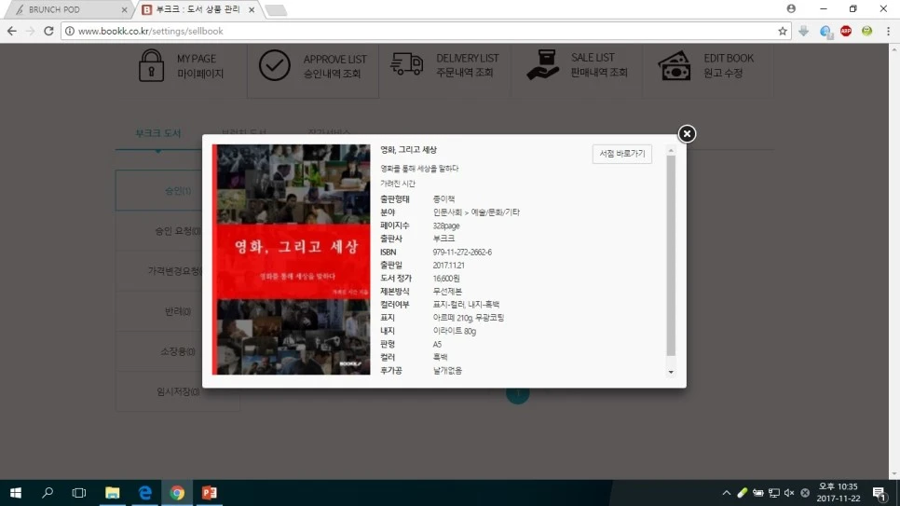
Task: Click the browser back arrow
Action: point(12,31)
